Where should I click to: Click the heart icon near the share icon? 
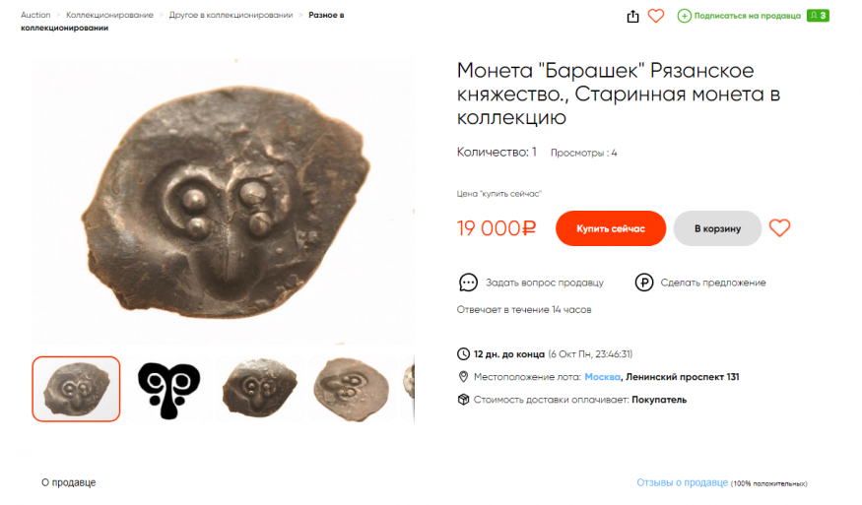656,16
